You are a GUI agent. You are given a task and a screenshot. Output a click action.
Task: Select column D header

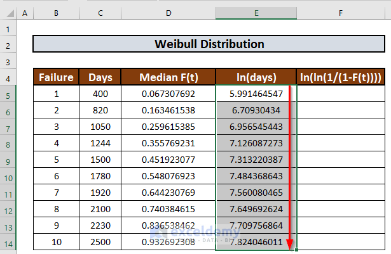168,13
